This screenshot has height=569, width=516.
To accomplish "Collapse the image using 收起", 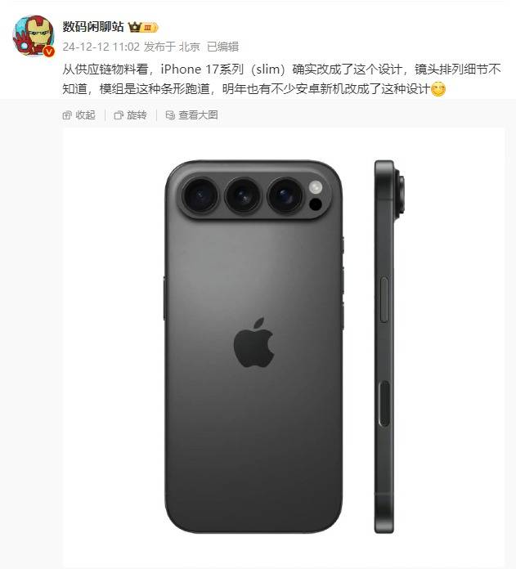I will (79, 115).
